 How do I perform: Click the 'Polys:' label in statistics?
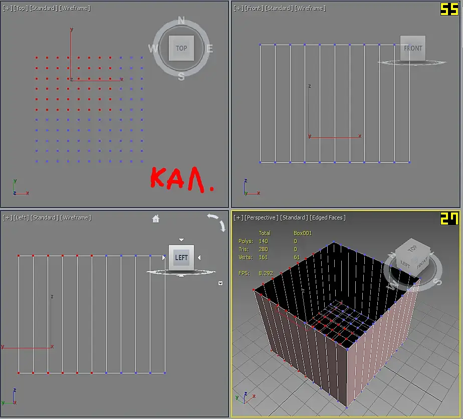point(246,241)
